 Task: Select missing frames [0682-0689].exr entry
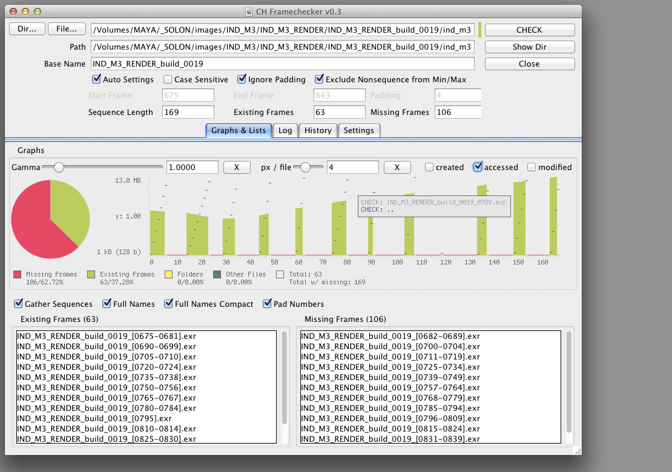430,336
